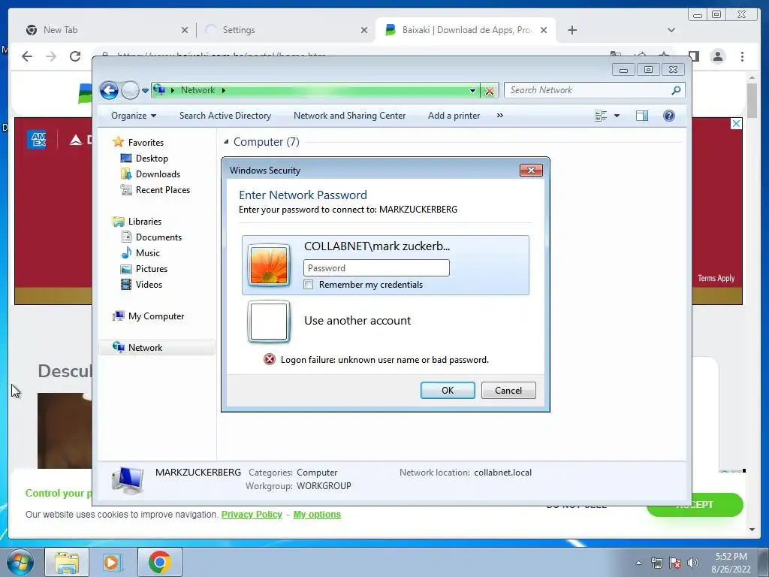Open Windows Explorer from taskbar
The image size is (769, 577).
pyautogui.click(x=67, y=562)
